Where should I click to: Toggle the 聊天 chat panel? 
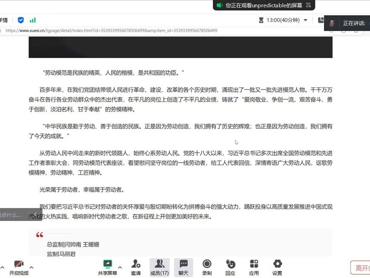coord(184,266)
